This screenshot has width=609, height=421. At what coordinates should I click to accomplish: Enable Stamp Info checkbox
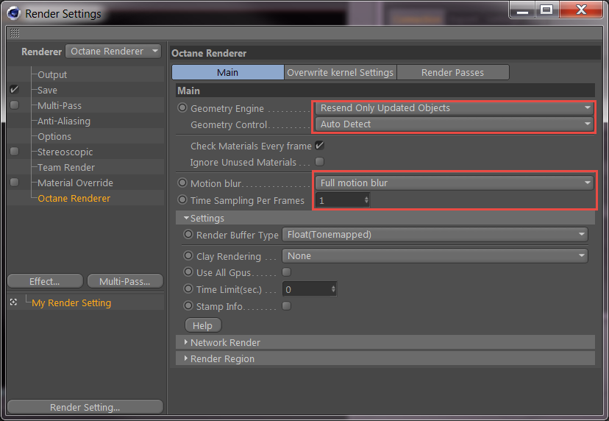pos(287,306)
